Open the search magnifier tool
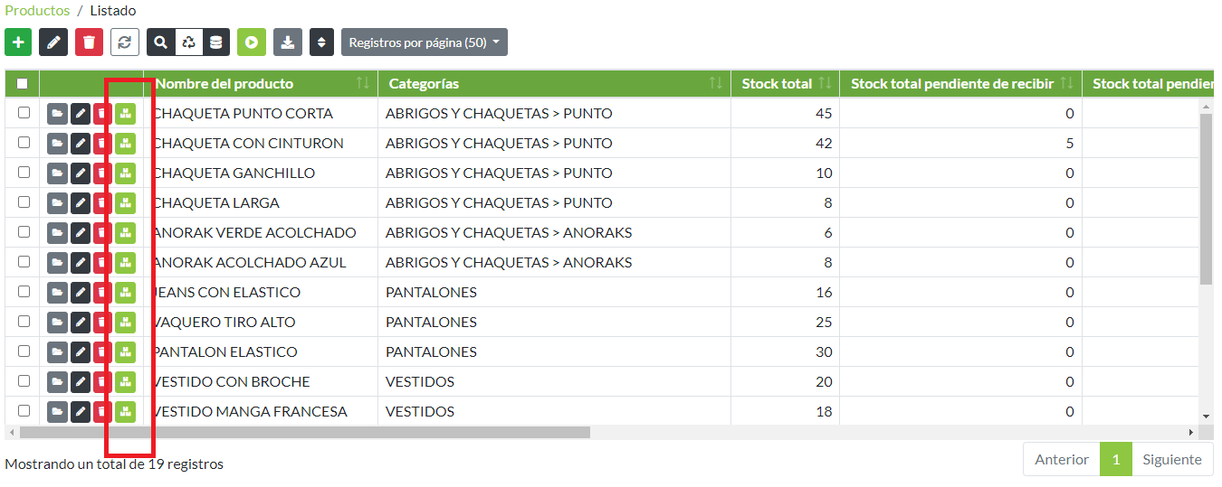The width and height of the screenshot is (1222, 487). [160, 42]
